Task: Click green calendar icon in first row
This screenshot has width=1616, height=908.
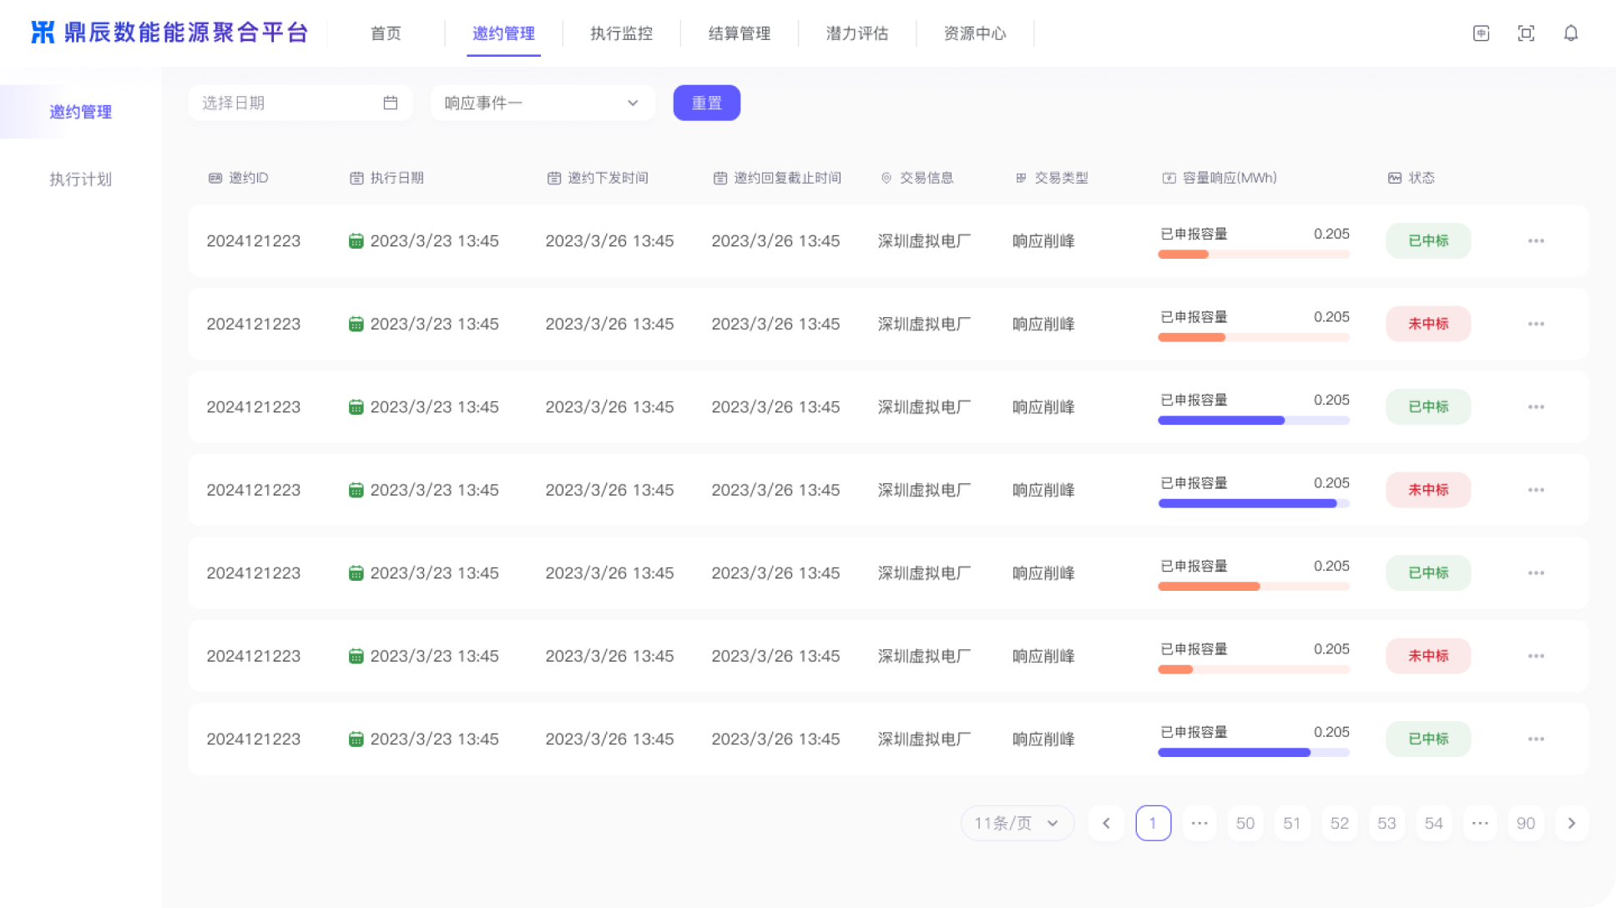Action: point(356,241)
